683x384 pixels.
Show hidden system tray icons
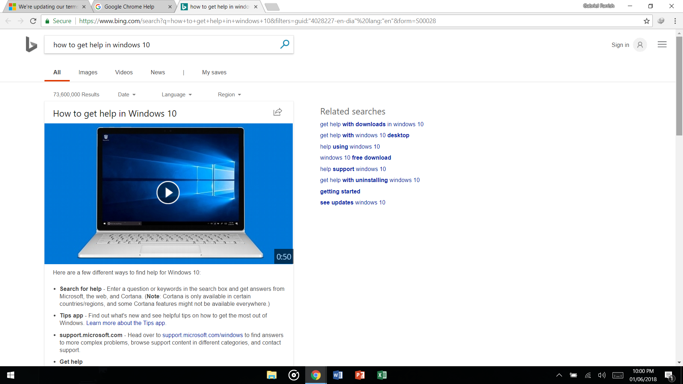click(559, 375)
